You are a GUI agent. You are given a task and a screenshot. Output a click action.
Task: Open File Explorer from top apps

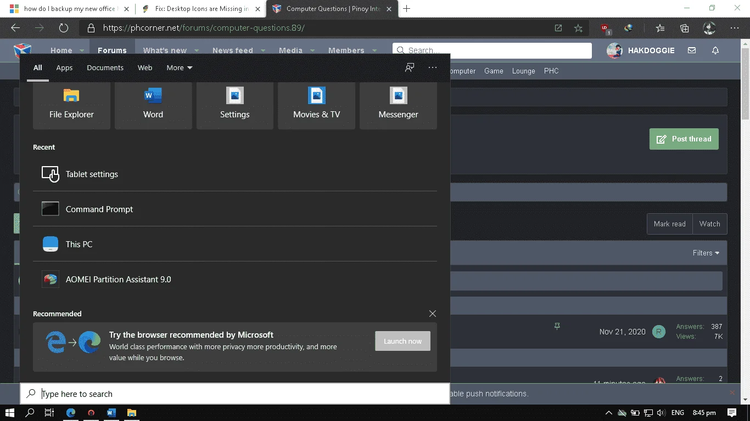[x=71, y=106]
